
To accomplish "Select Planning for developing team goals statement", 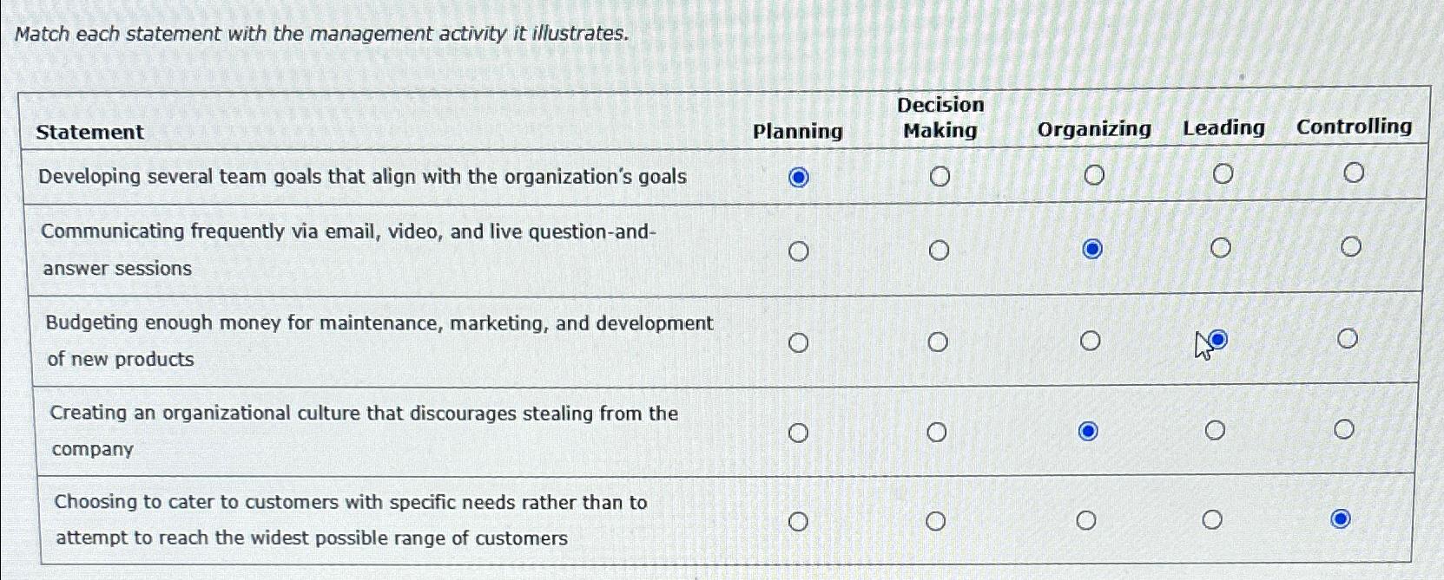I will [798, 176].
